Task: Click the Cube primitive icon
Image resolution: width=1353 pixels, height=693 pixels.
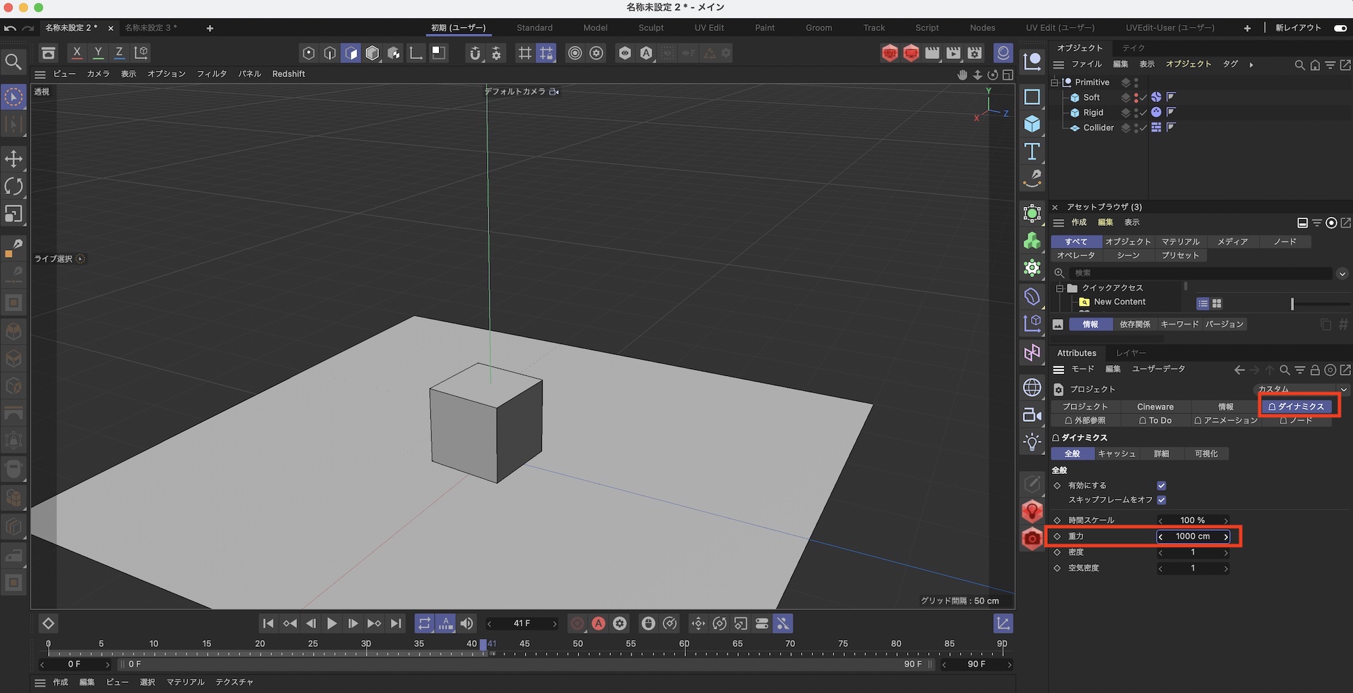Action: point(1032,124)
